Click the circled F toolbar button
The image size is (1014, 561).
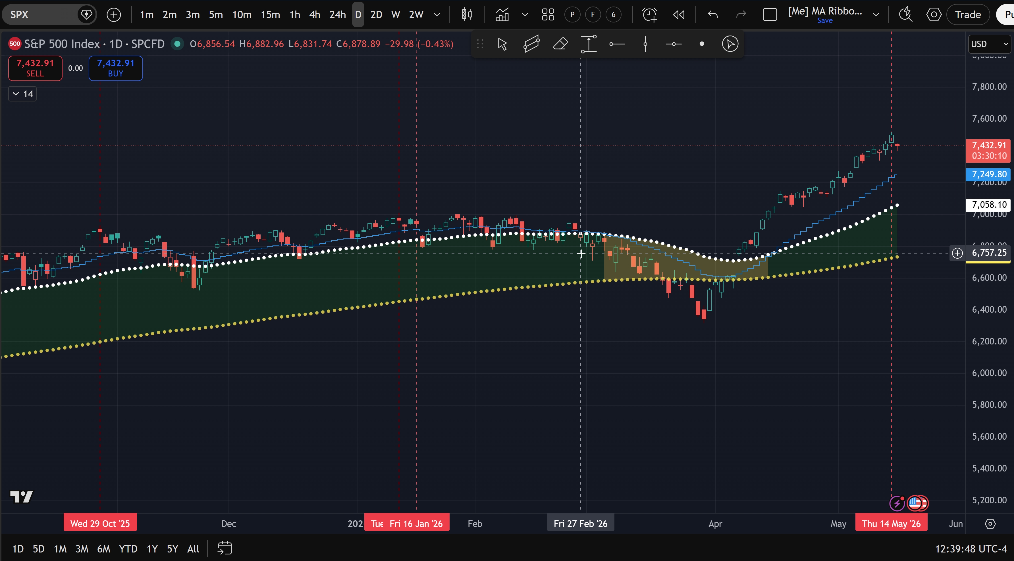pos(593,15)
